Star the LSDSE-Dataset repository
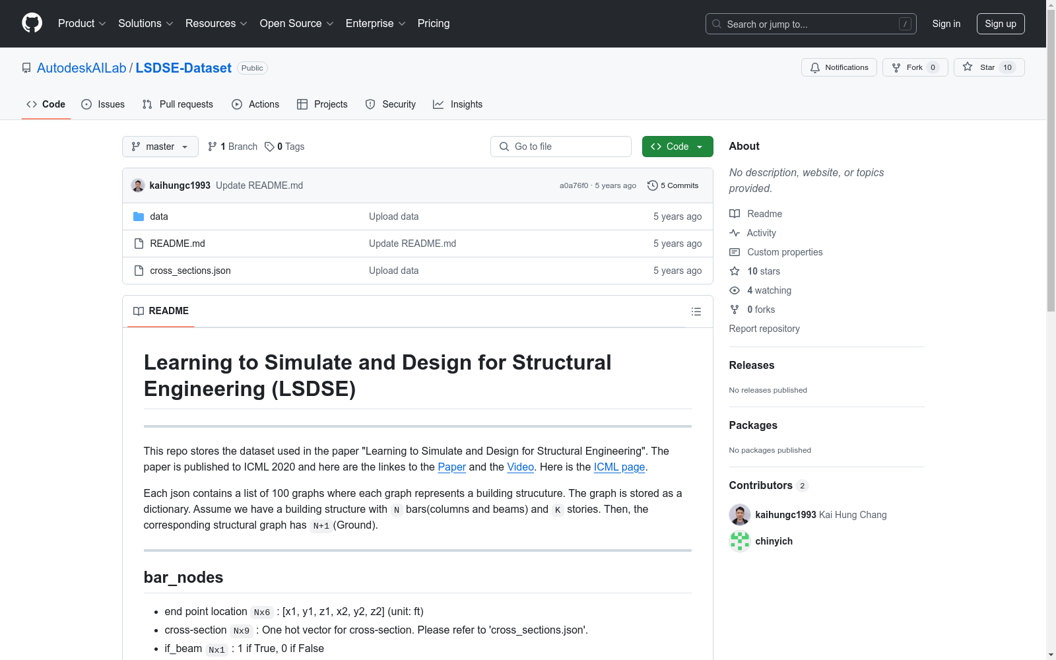 pyautogui.click(x=988, y=67)
